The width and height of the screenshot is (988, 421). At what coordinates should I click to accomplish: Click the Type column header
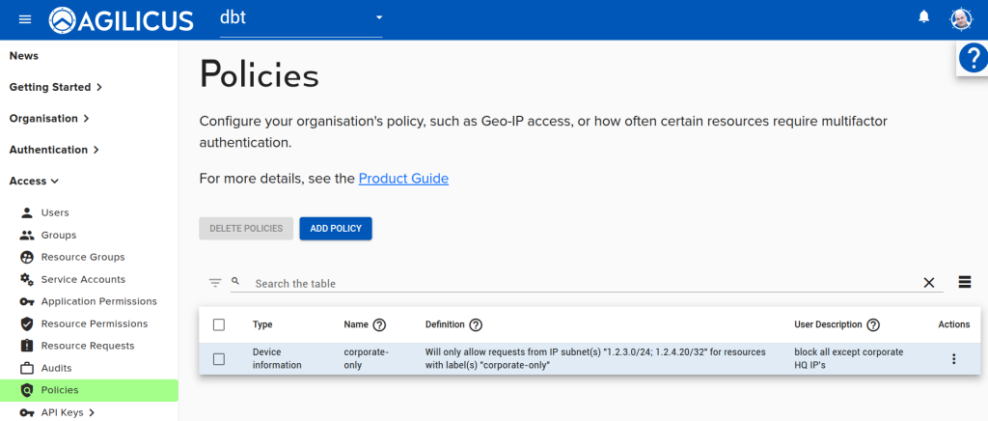262,324
